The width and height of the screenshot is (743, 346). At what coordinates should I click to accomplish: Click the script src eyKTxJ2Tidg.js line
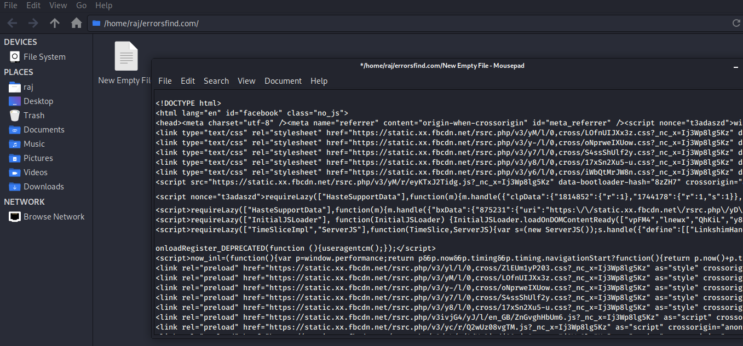pyautogui.click(x=449, y=182)
